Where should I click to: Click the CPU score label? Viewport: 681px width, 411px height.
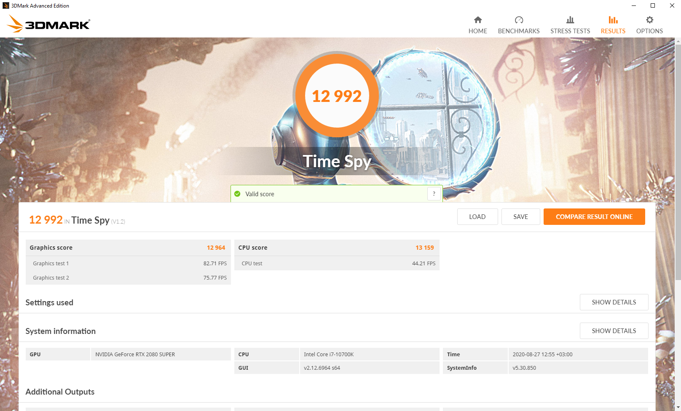click(253, 248)
